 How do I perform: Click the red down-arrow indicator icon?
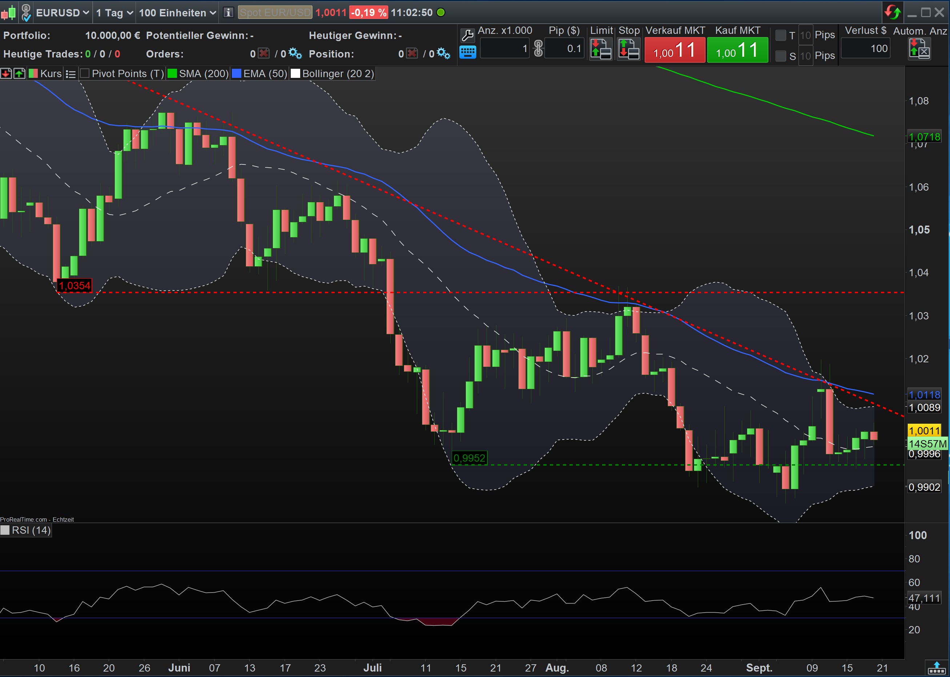[6, 74]
